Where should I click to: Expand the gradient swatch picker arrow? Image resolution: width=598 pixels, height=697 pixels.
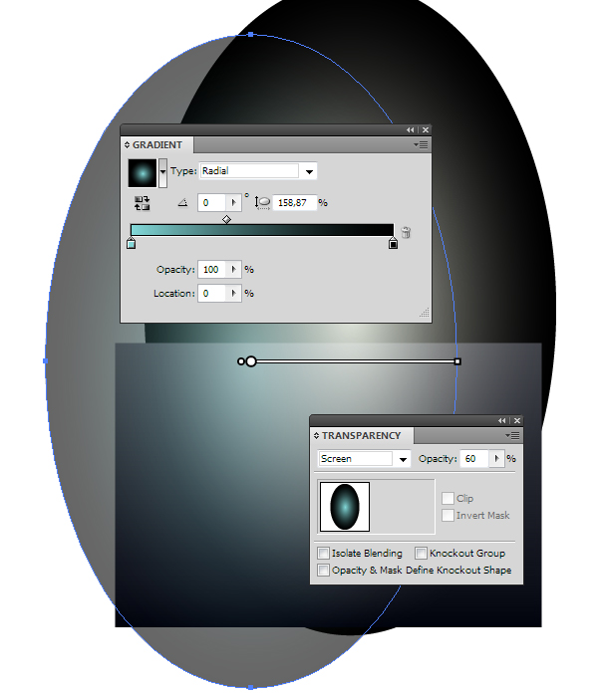tap(162, 172)
